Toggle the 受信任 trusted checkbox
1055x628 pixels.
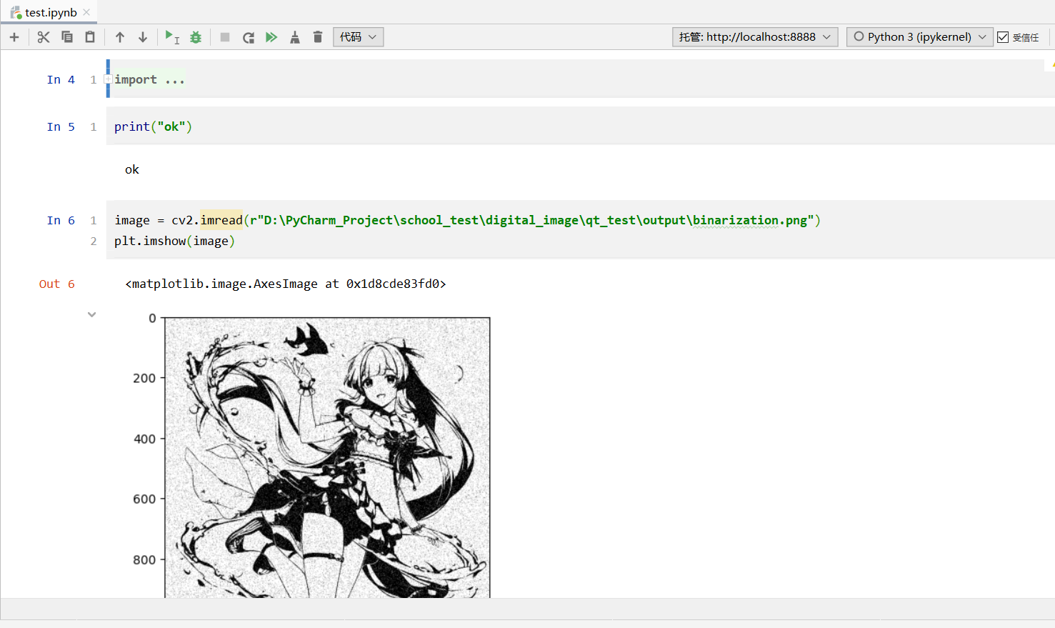(1003, 37)
